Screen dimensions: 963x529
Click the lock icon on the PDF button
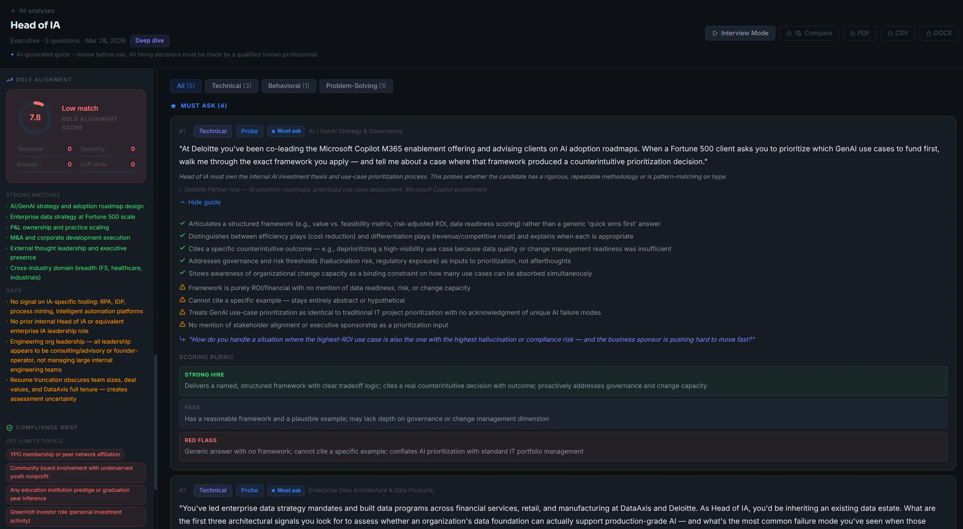tap(853, 33)
